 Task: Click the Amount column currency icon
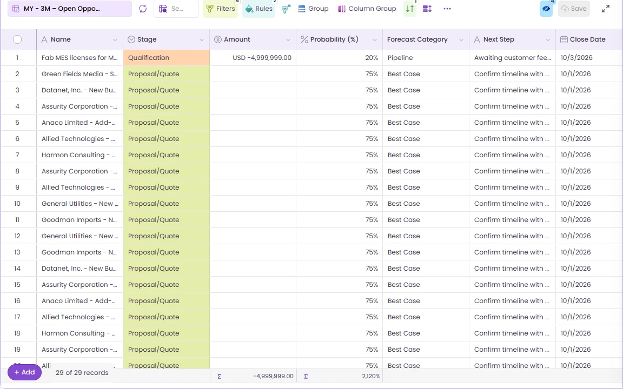218,39
